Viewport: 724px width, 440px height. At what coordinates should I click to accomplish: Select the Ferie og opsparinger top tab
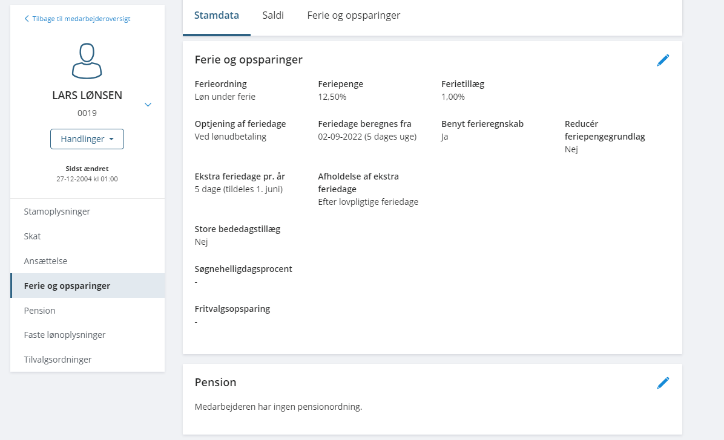354,16
